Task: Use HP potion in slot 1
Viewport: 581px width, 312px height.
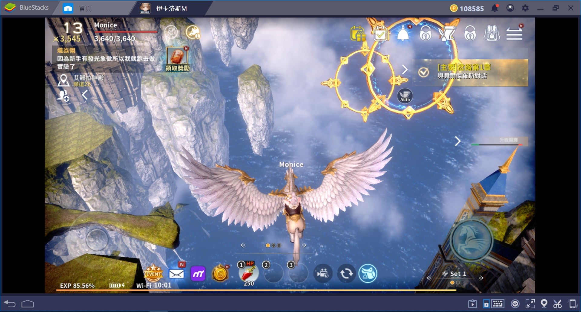Action: pyautogui.click(x=249, y=273)
